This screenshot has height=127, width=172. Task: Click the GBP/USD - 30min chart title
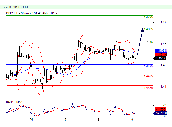point(32,13)
